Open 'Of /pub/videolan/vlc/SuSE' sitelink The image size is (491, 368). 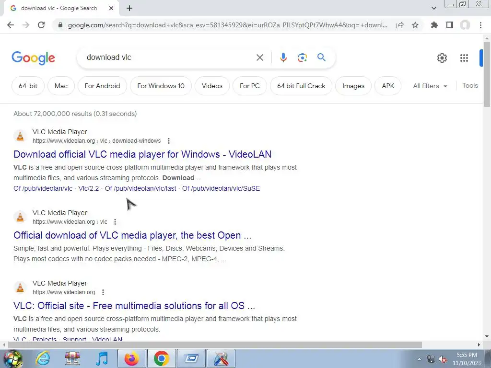click(x=221, y=188)
